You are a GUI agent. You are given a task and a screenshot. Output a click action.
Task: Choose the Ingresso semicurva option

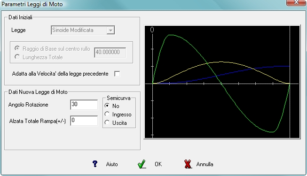tap(107, 114)
